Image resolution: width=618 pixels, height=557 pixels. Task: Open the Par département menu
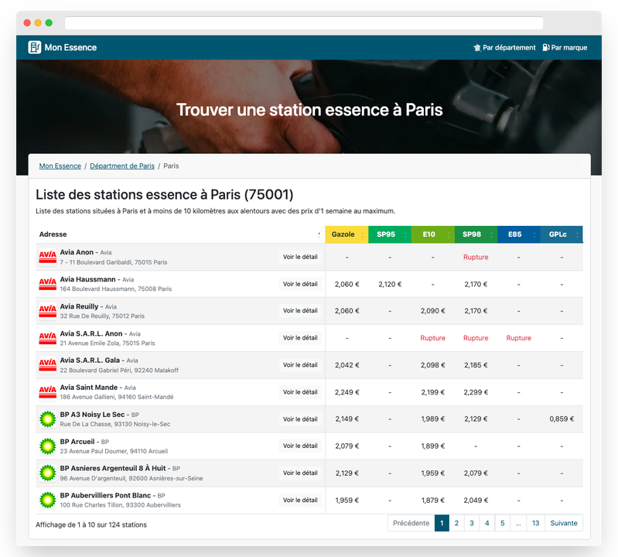click(504, 47)
